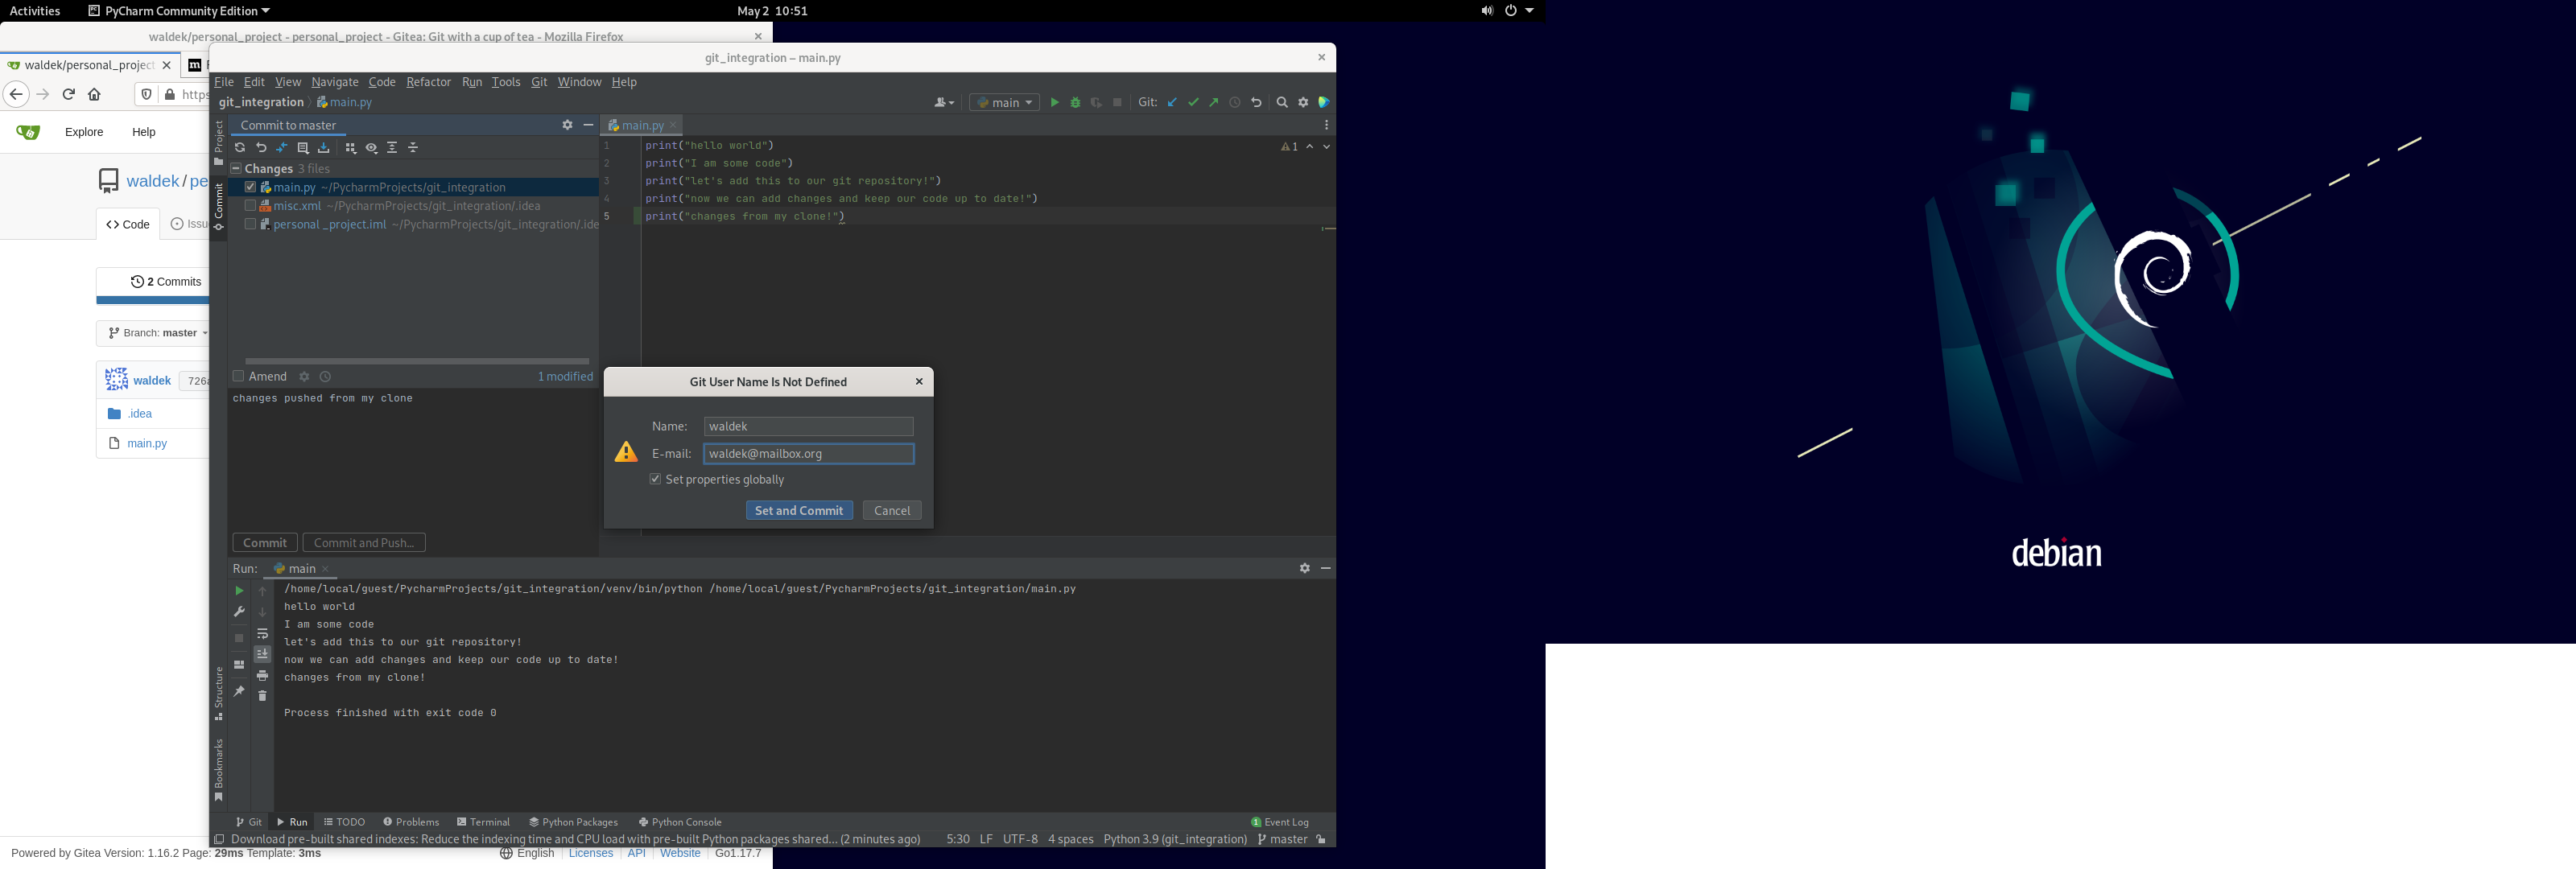Open Python 3.9 interpreter selector in status bar
This screenshot has width=2576, height=869.
[1175, 840]
